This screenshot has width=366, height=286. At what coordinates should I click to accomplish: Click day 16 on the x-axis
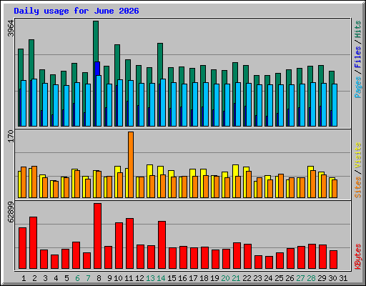click(x=182, y=278)
